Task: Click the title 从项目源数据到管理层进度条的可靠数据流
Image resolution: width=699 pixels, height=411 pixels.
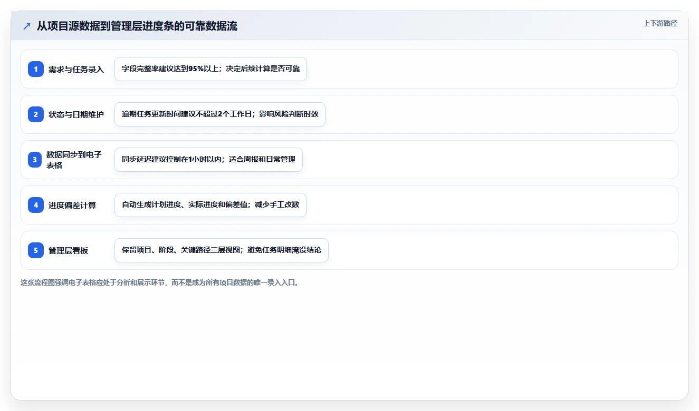Action: click(x=137, y=26)
